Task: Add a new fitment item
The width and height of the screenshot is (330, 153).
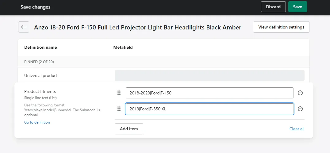Action: (129, 129)
